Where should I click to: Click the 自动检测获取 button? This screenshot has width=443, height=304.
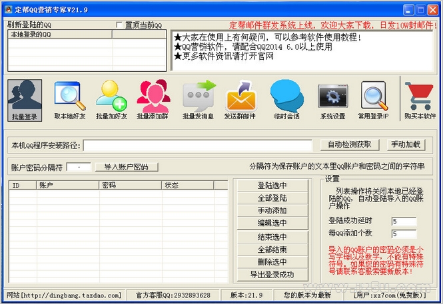[x=350, y=144]
